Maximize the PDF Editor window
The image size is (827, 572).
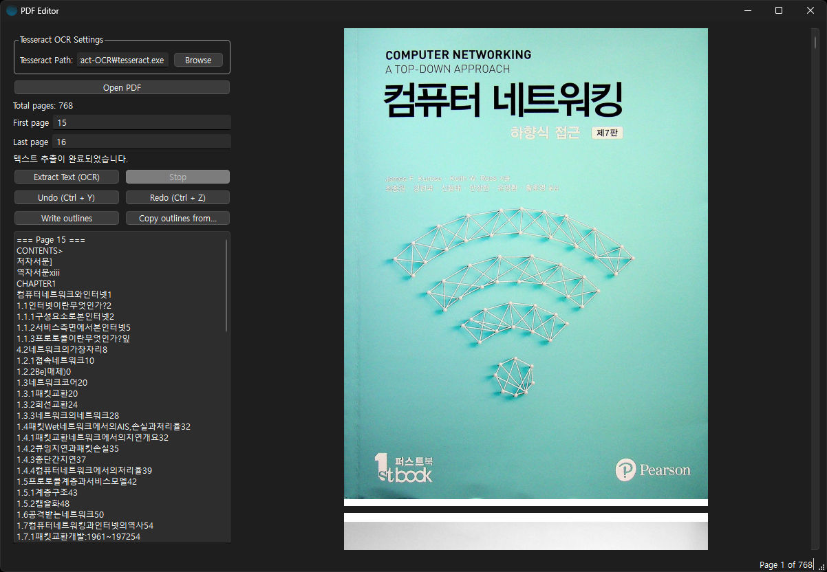[779, 10]
